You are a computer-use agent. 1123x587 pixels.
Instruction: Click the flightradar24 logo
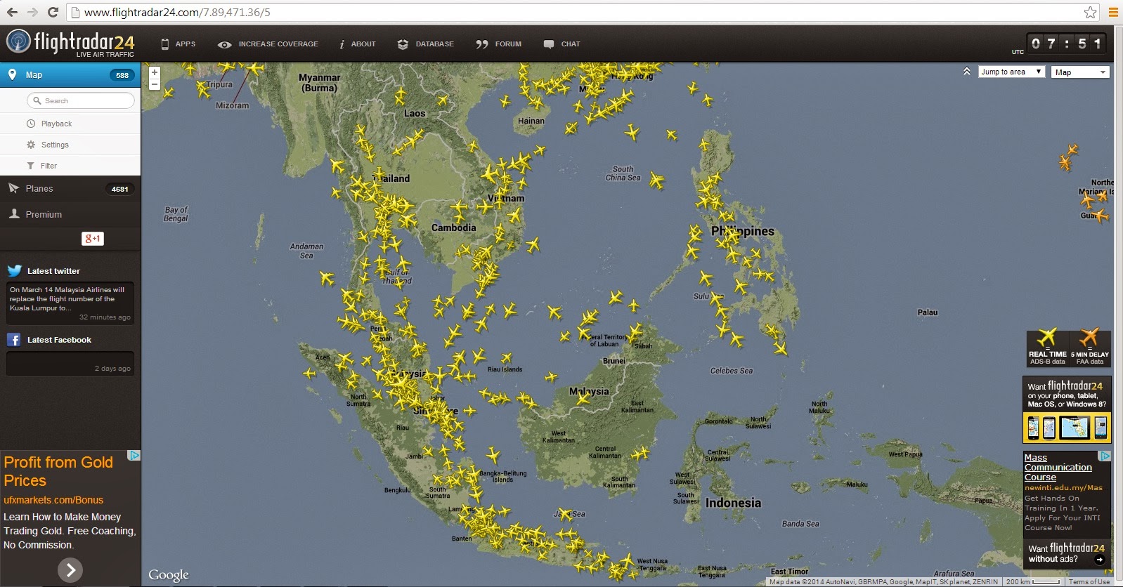[x=70, y=44]
